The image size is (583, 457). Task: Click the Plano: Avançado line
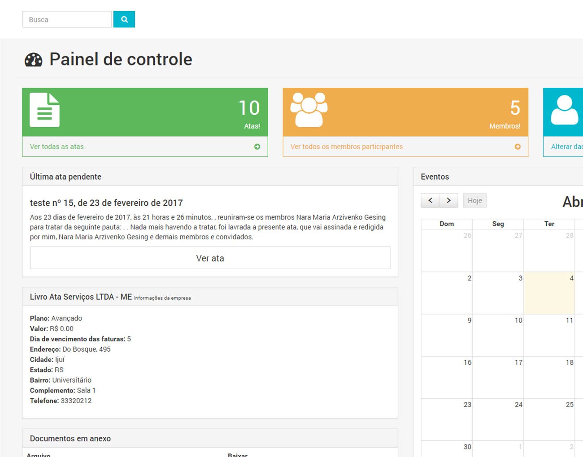(x=56, y=318)
